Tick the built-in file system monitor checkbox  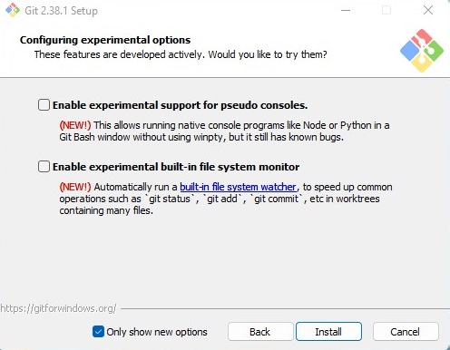pyautogui.click(x=44, y=167)
